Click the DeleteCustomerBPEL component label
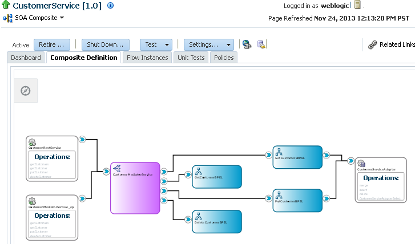The width and height of the screenshot is (415, 244). [211, 222]
